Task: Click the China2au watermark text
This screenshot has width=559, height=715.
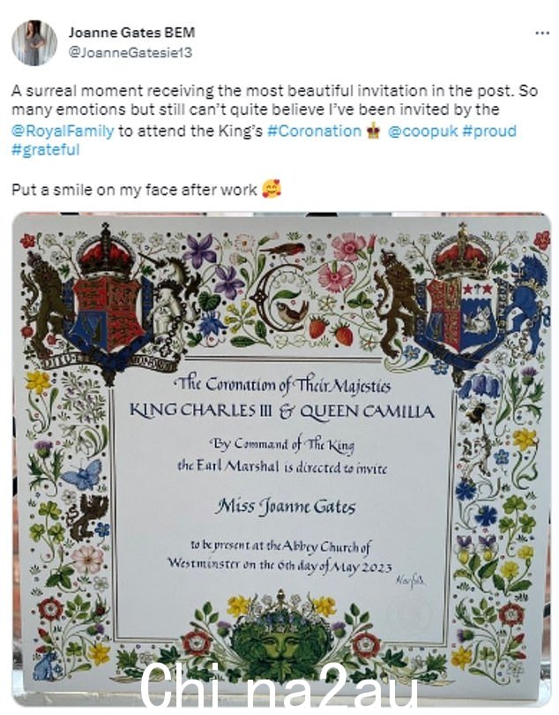Action: pyautogui.click(x=279, y=687)
